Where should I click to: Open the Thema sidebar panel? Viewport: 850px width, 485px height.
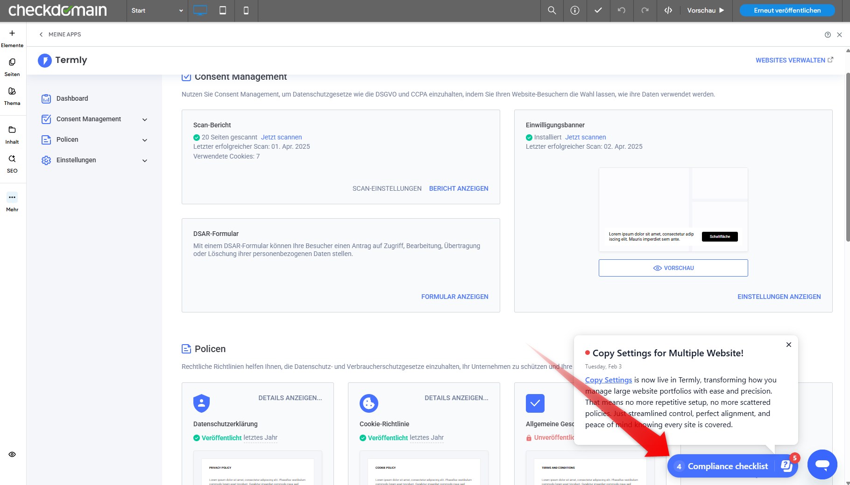click(x=12, y=96)
